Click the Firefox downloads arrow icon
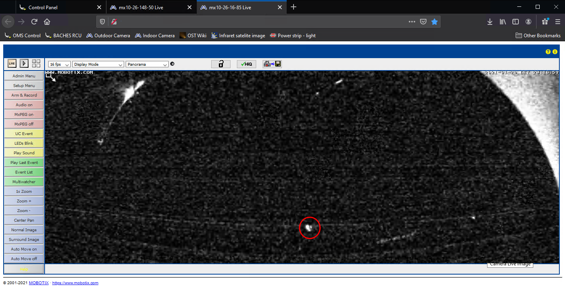 point(490,22)
